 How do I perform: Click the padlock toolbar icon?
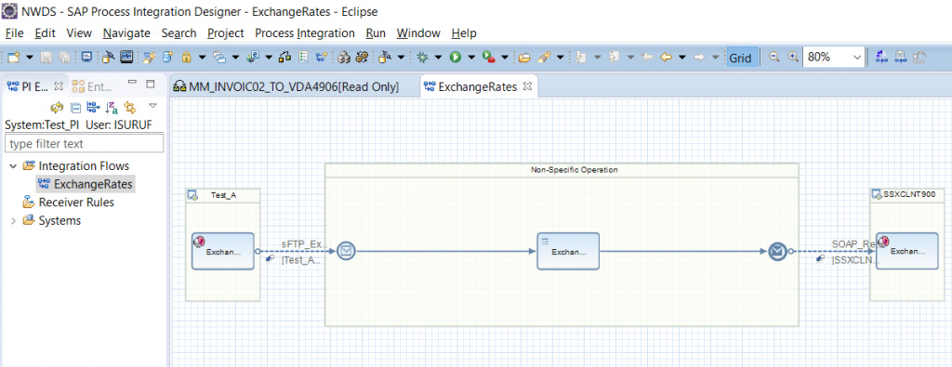pos(186,57)
